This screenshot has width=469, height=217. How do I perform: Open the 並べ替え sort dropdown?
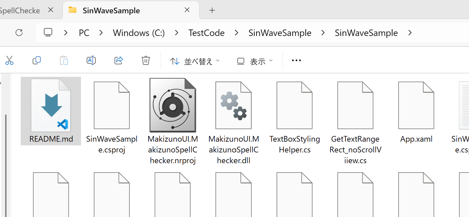click(x=195, y=61)
